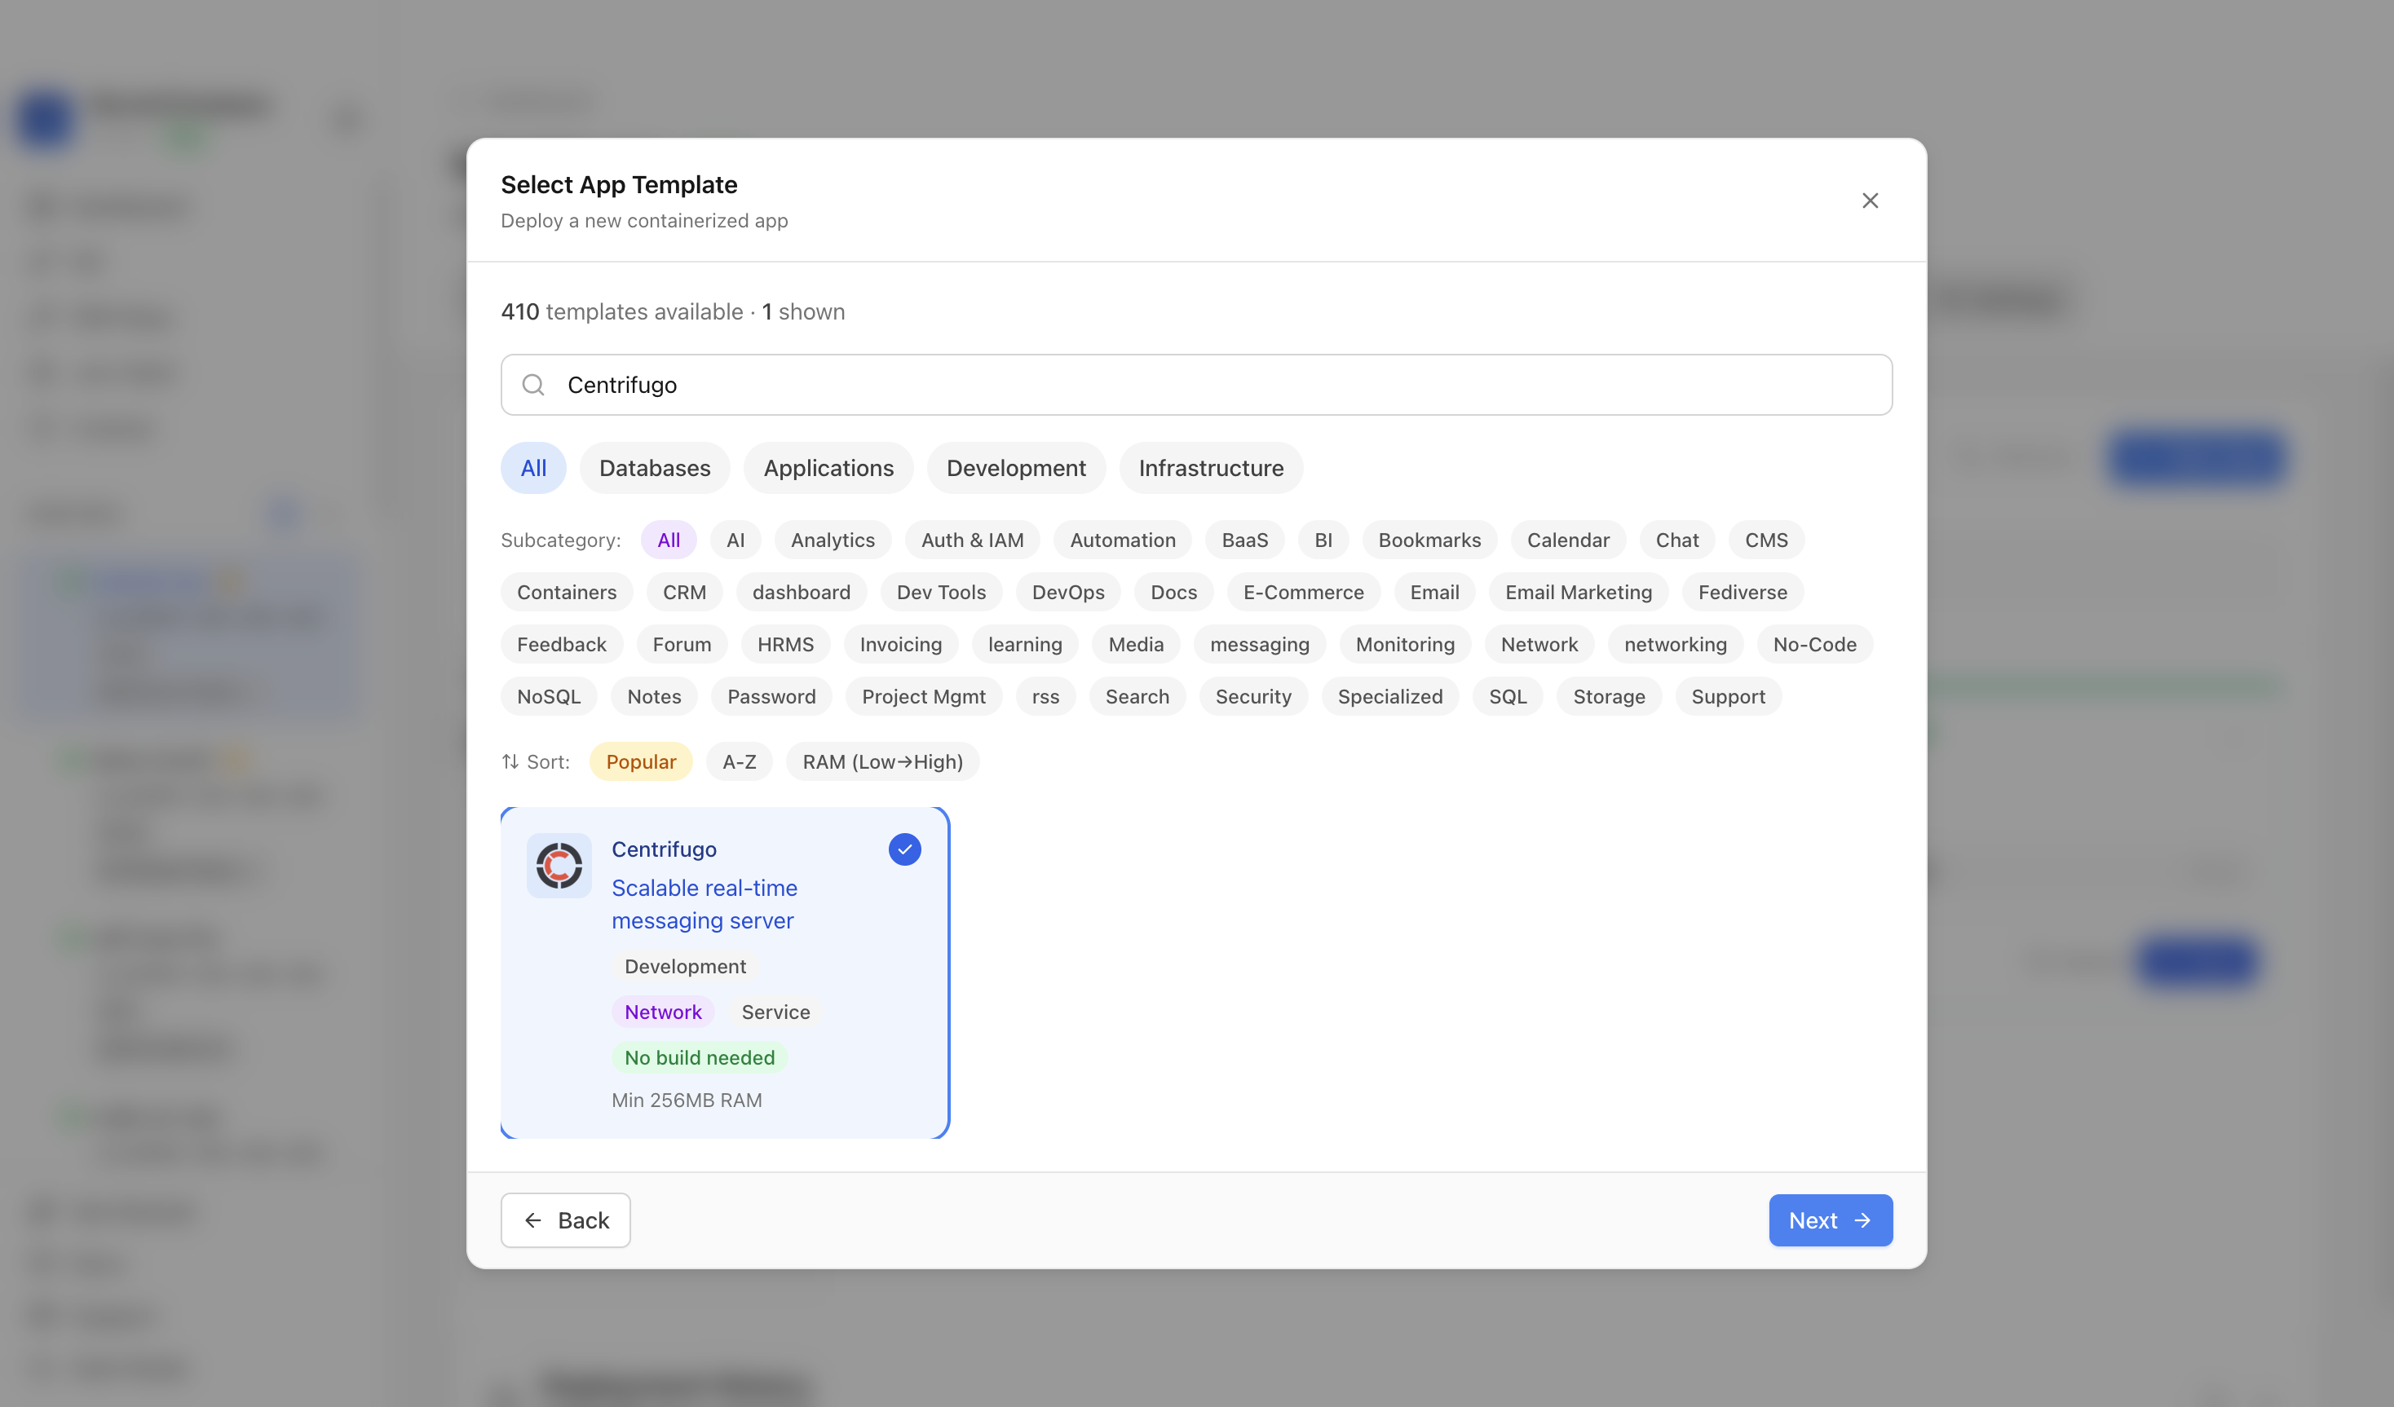Filter by Security subcategory
This screenshot has width=2394, height=1407.
(x=1253, y=696)
